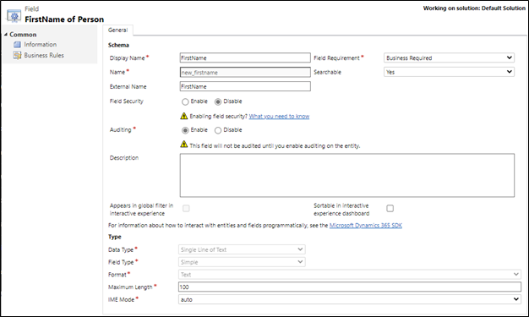Click the auditing warning triangle icon
Image resolution: width=529 pixels, height=317 pixels.
click(x=184, y=145)
